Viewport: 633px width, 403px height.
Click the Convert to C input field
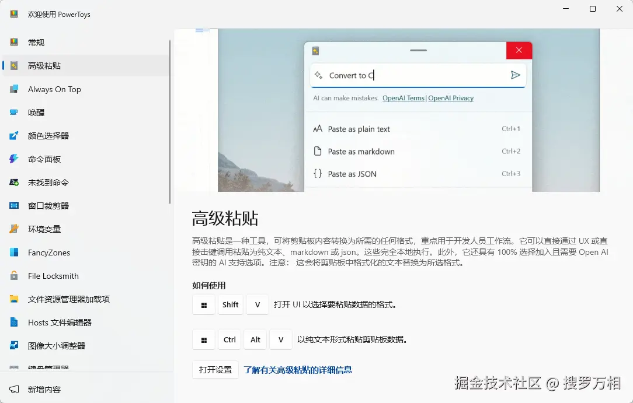(x=418, y=75)
